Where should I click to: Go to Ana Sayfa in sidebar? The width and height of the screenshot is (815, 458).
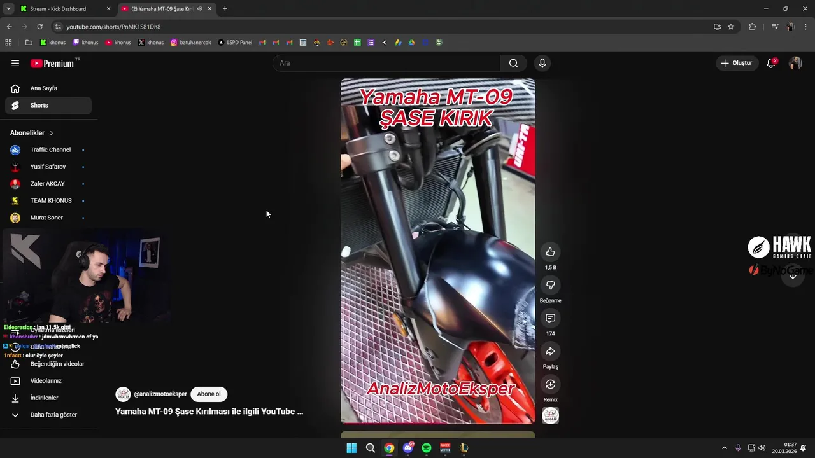click(x=48, y=88)
